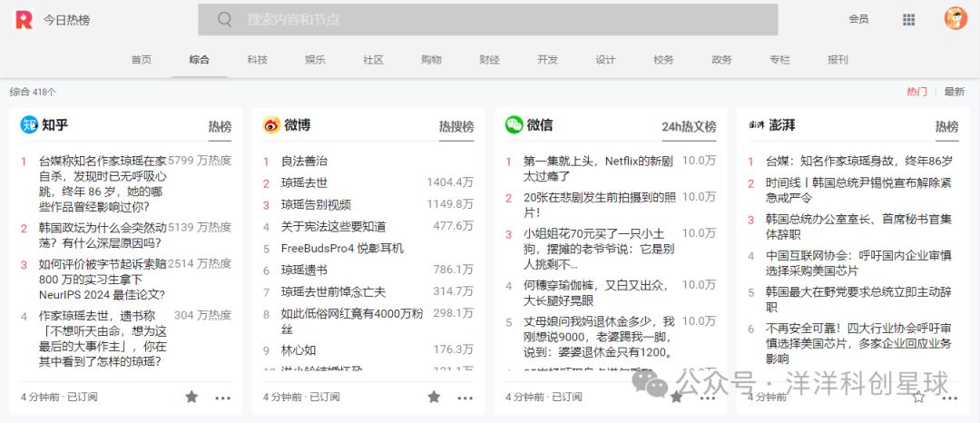Open more options on 知乎 card
The image size is (980, 423).
point(223,398)
